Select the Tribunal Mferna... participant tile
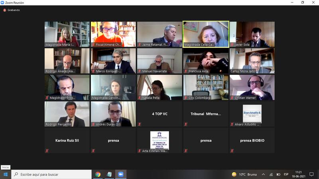The image size is (319, 179). 206,114
